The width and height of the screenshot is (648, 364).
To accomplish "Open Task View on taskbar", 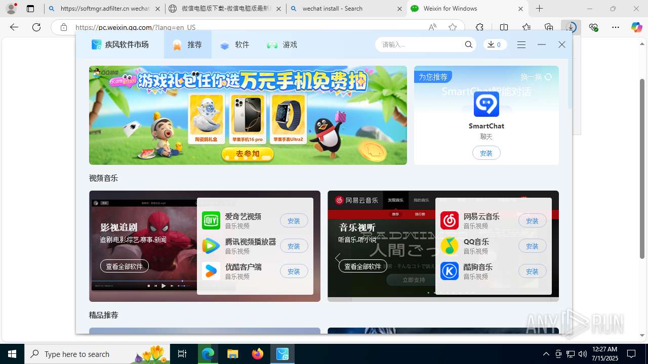I will [182, 354].
